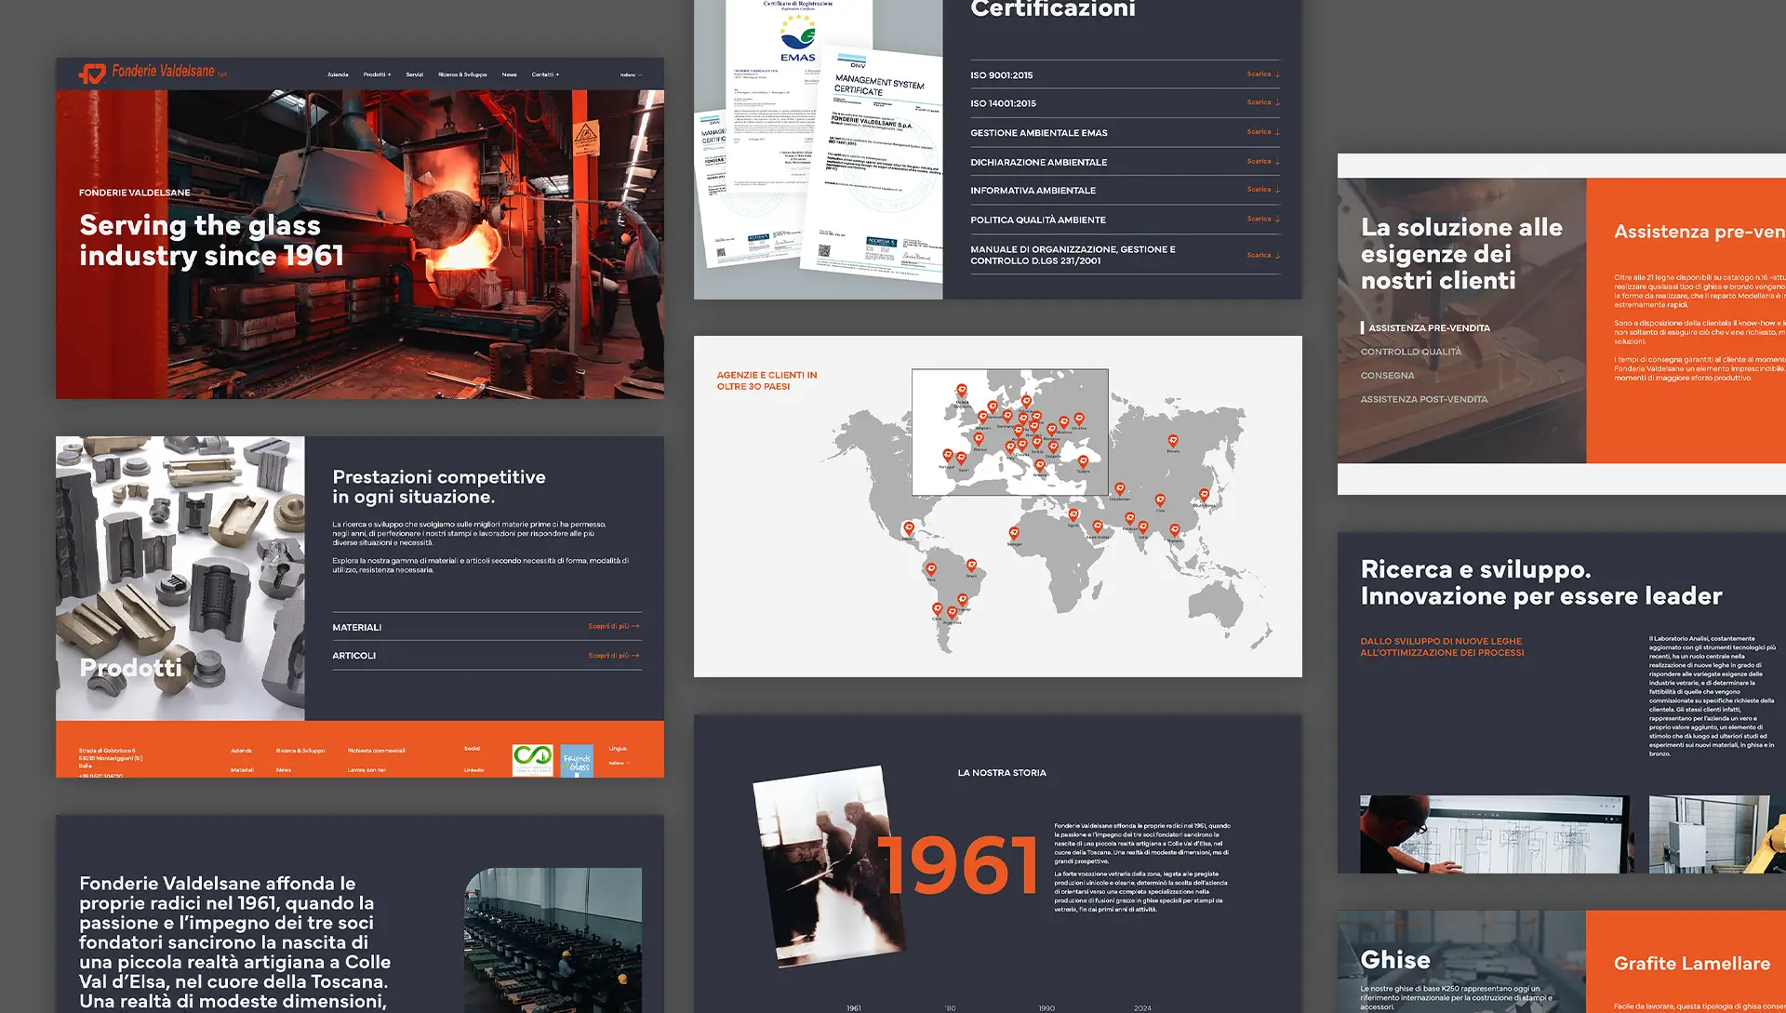1786x1013 pixels.
Task: Open the DNV Management System Certificate image
Action: pos(873,166)
